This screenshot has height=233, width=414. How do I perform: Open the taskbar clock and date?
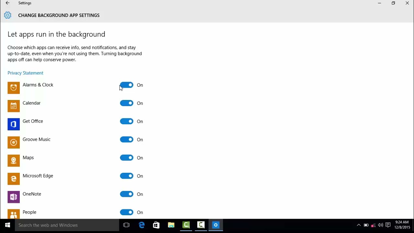tap(402, 225)
